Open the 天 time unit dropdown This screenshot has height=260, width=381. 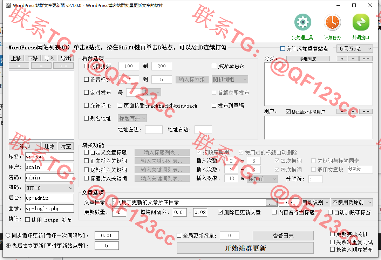151,93
